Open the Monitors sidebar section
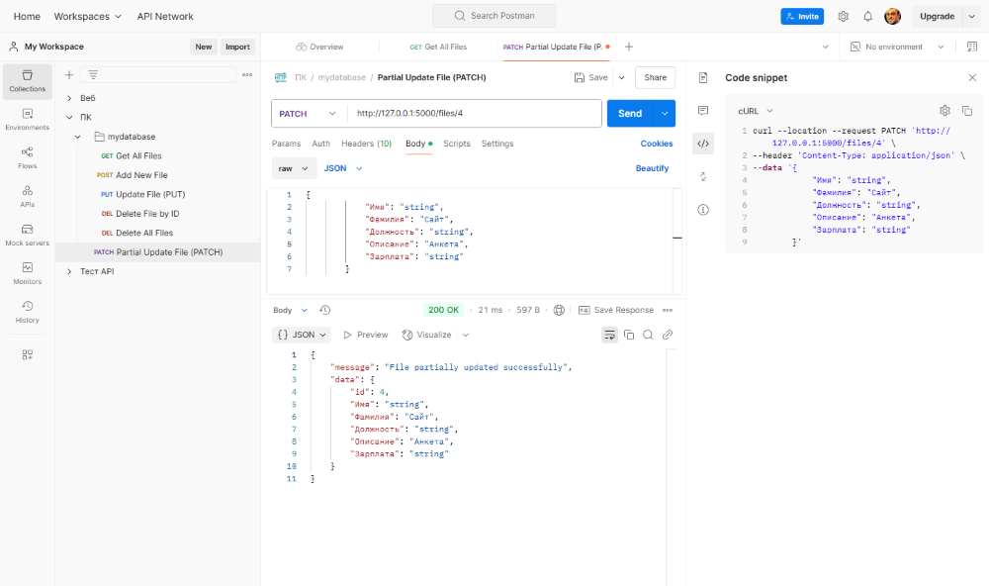 (27, 273)
